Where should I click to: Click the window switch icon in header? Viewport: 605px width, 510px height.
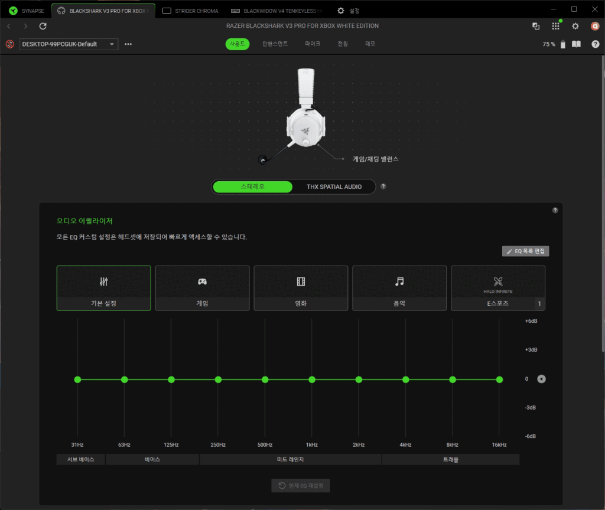tap(536, 26)
